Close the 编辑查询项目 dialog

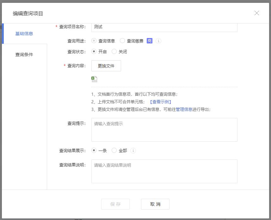pyautogui.click(x=257, y=13)
